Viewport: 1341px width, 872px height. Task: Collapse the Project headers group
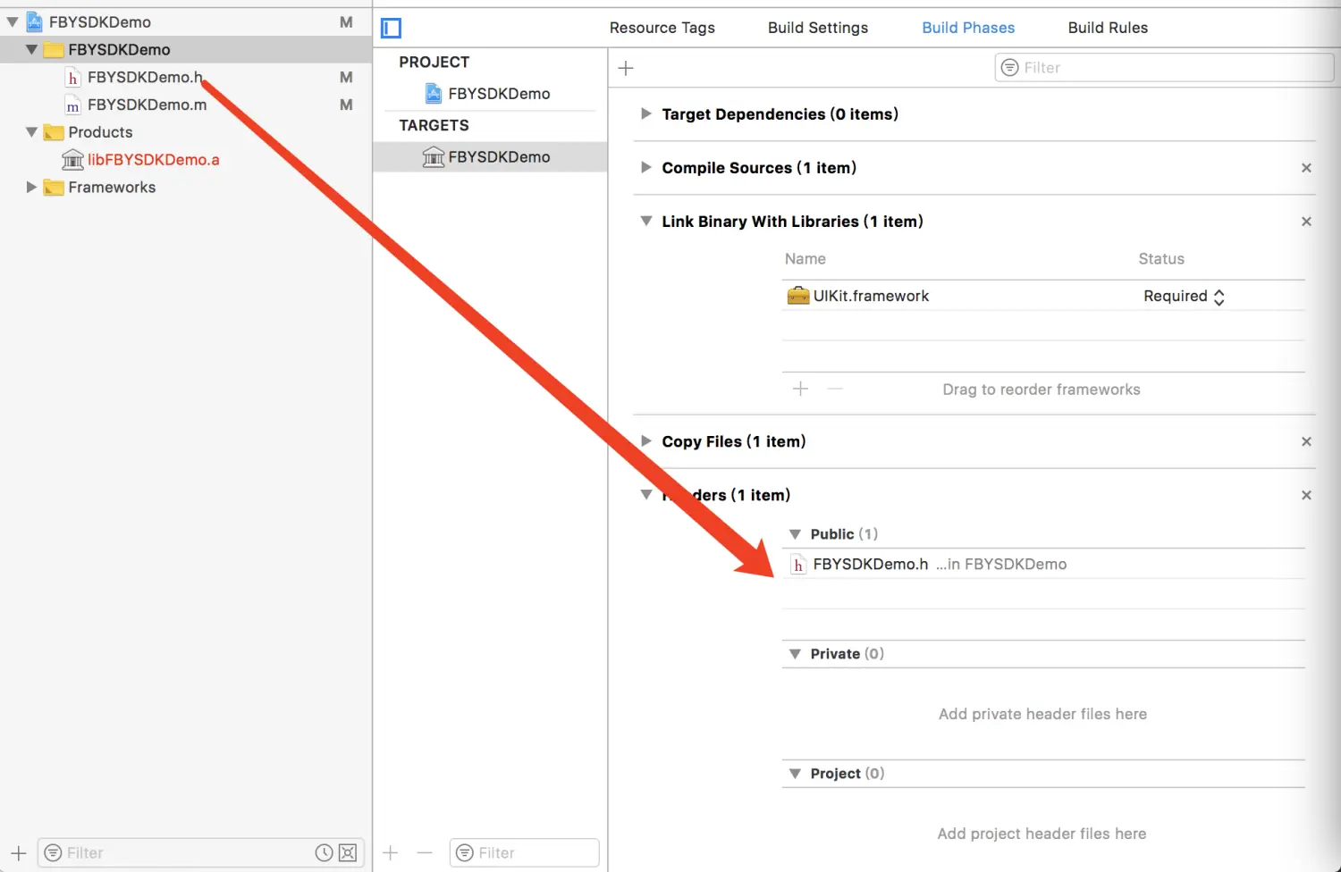pos(795,774)
